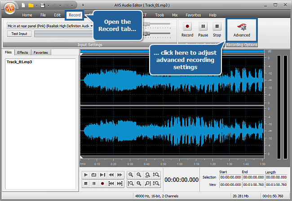Click the View Start time field

tap(230, 185)
